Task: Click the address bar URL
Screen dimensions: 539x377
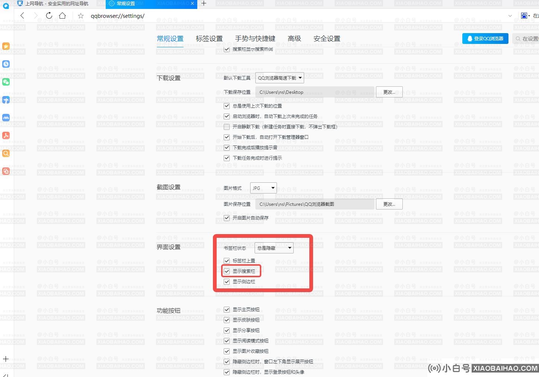Action: coord(118,16)
